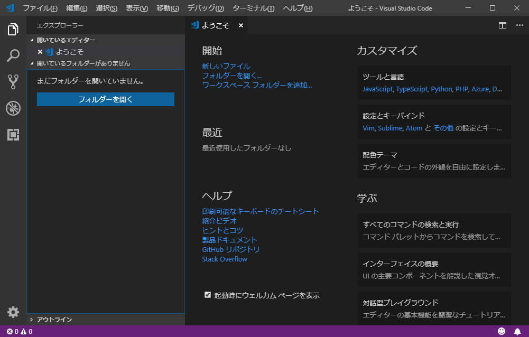Uncheck 起動時にウェルカム ページを表示 checkbox
The image size is (529, 337).
[x=208, y=295]
